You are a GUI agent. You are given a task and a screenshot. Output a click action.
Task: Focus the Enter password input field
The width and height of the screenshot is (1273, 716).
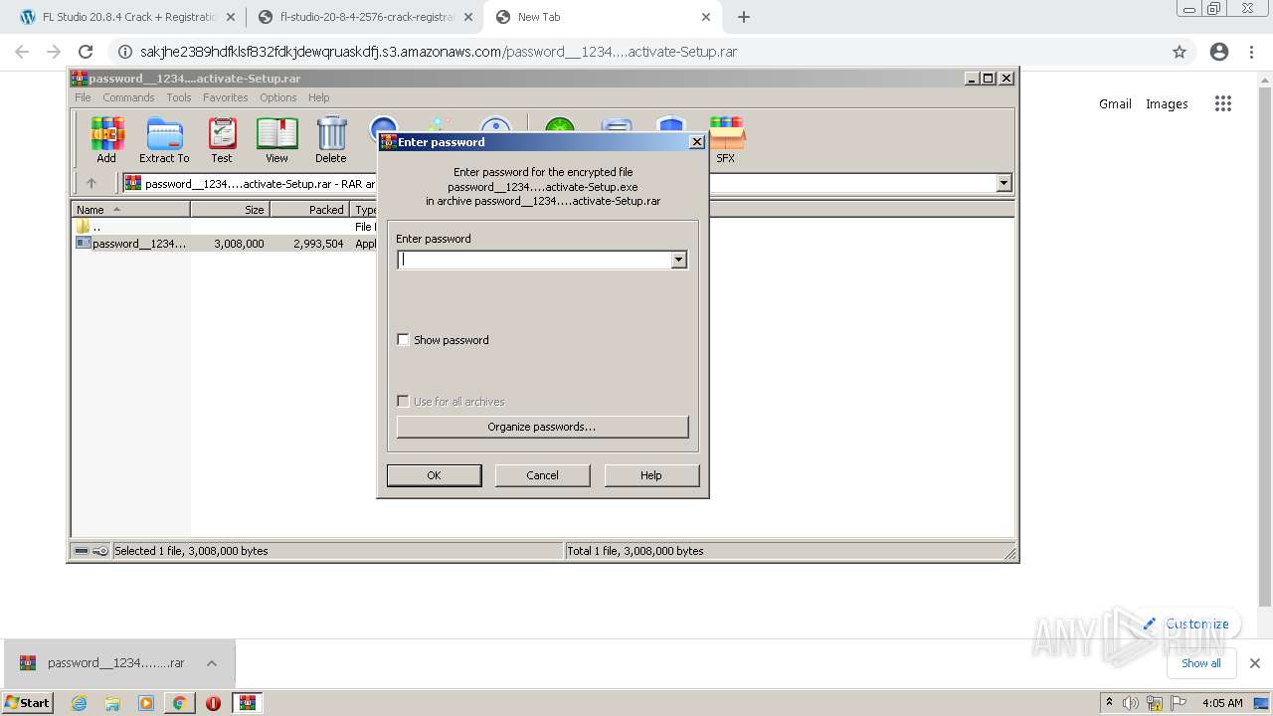[x=535, y=260]
